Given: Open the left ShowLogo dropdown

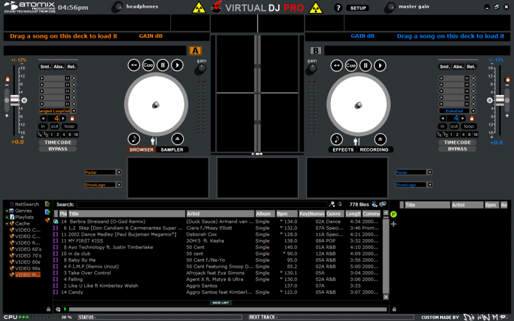Looking at the screenshot, I should click(119, 185).
